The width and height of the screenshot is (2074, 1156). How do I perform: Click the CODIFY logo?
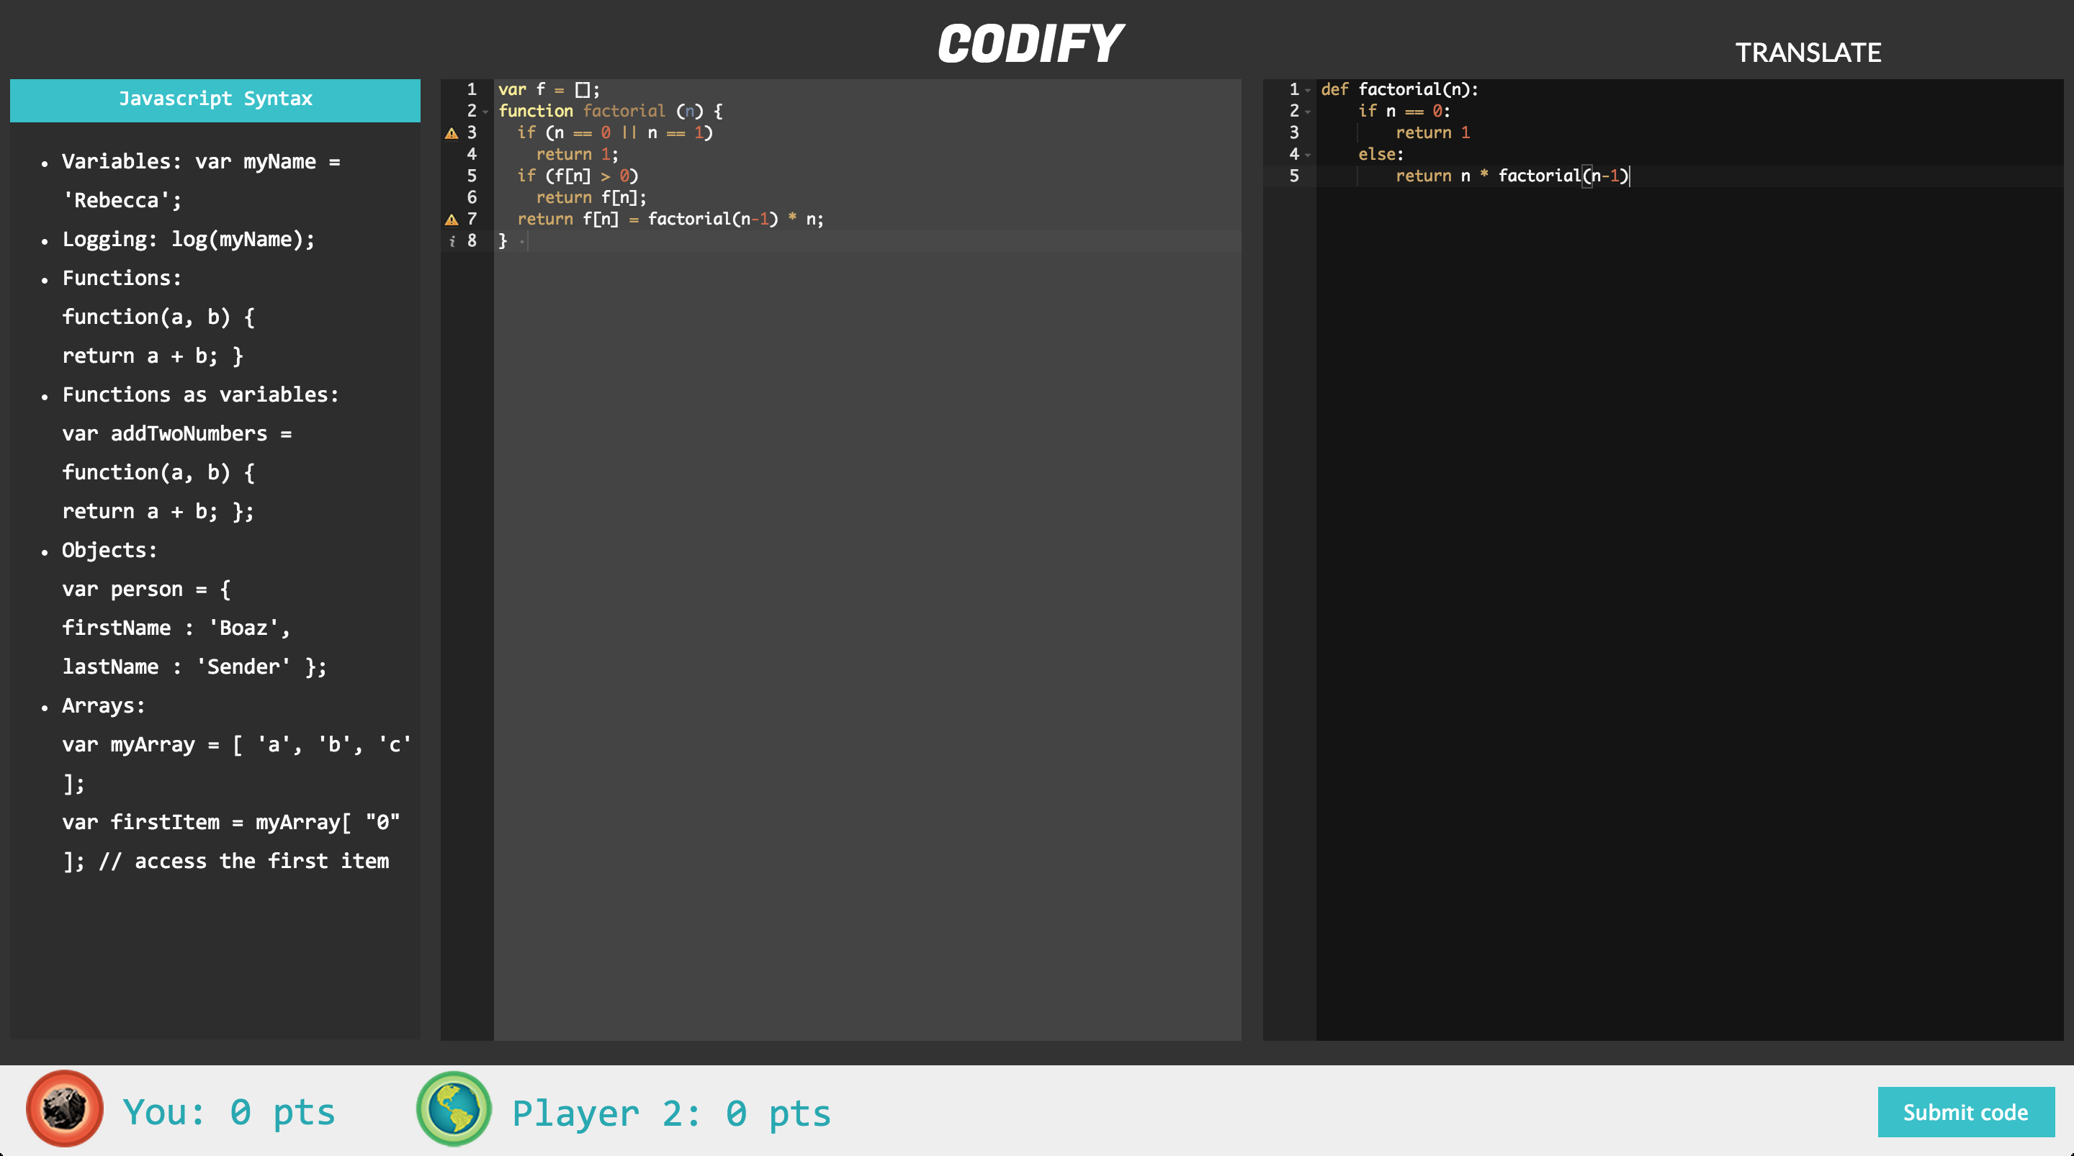coord(1030,43)
